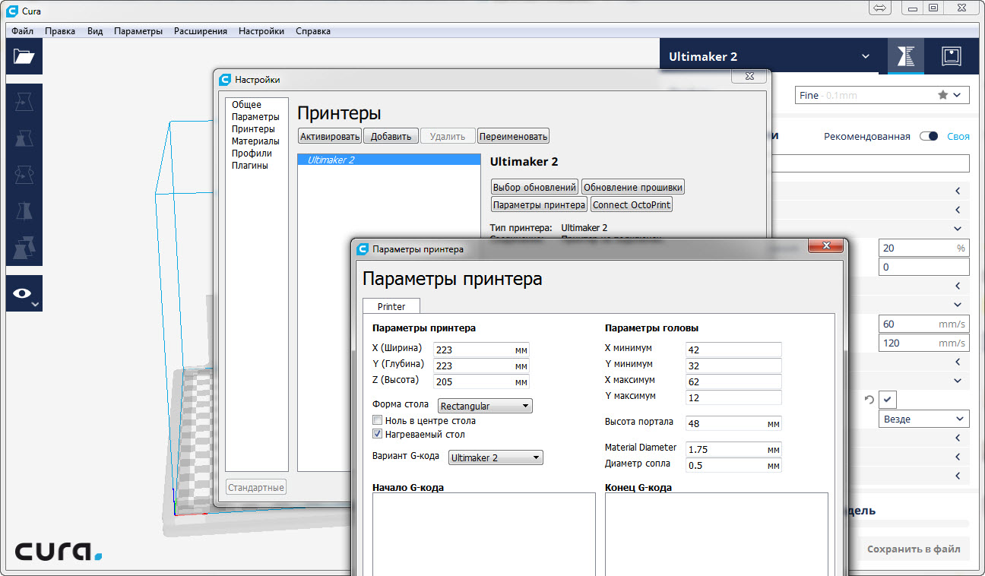
Task: Click the 'Connect OctoPrint' button
Action: coord(632,205)
